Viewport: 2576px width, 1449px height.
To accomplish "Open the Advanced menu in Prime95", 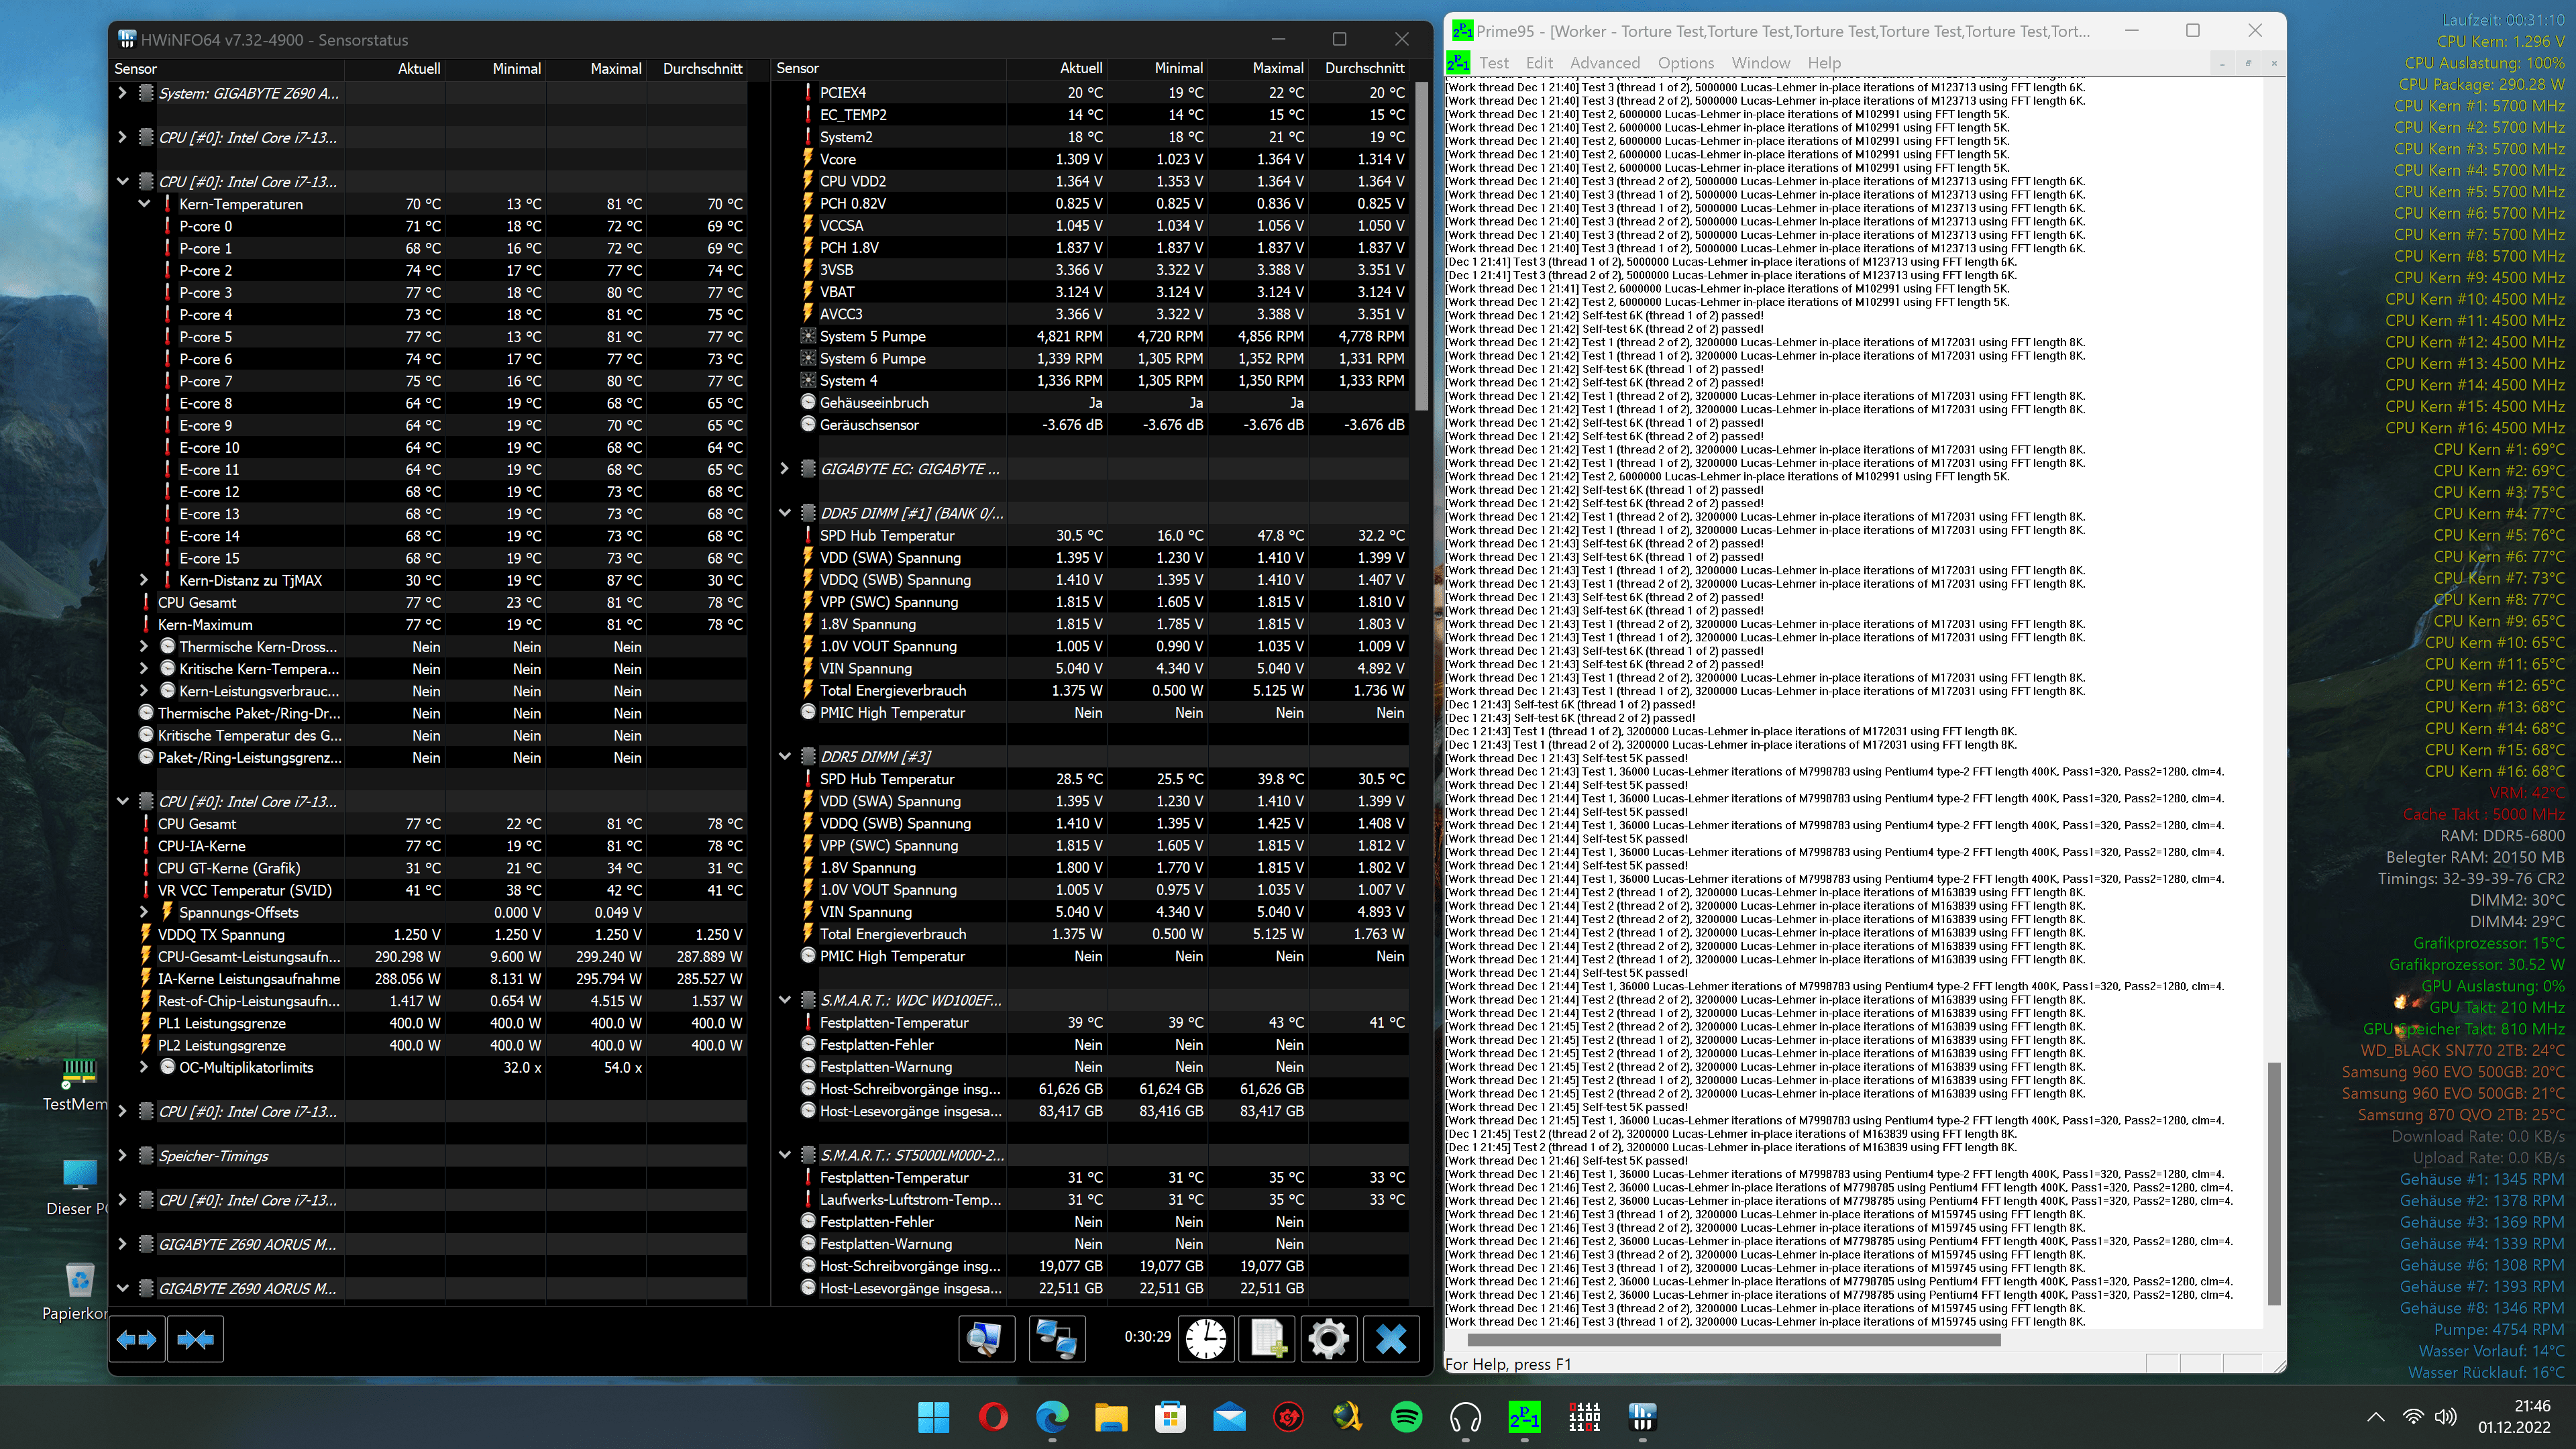I will click(1604, 63).
